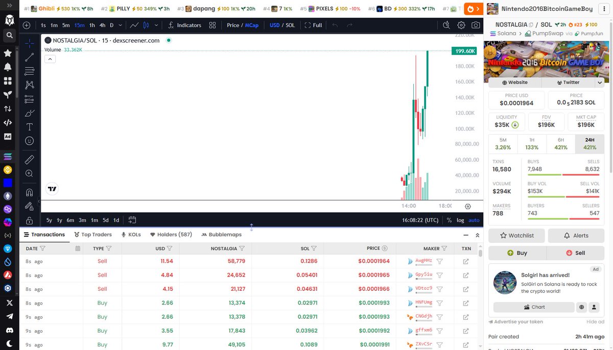
Task: Click the green Buy button
Action: 517,253
